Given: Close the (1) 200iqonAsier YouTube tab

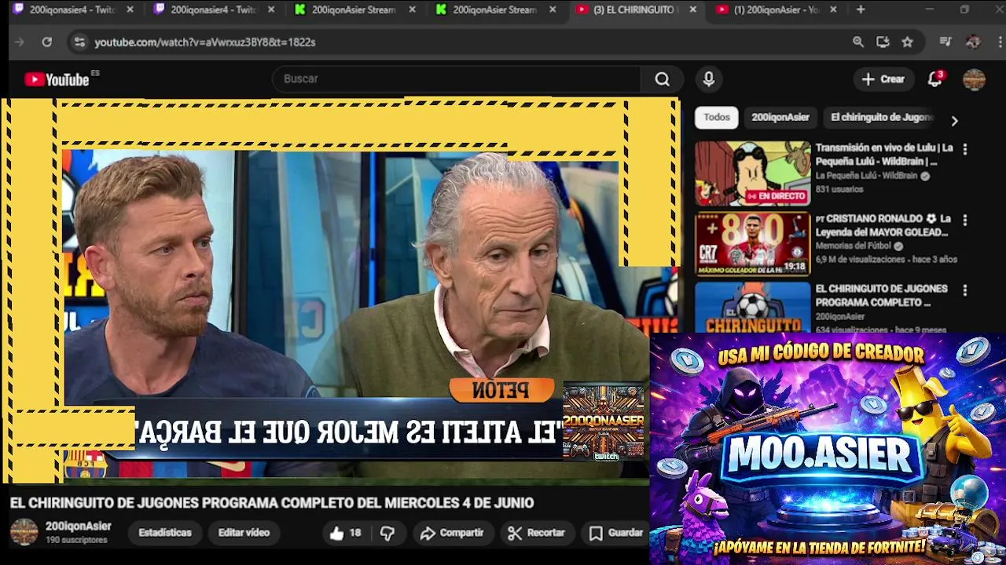Looking at the screenshot, I should [x=833, y=9].
